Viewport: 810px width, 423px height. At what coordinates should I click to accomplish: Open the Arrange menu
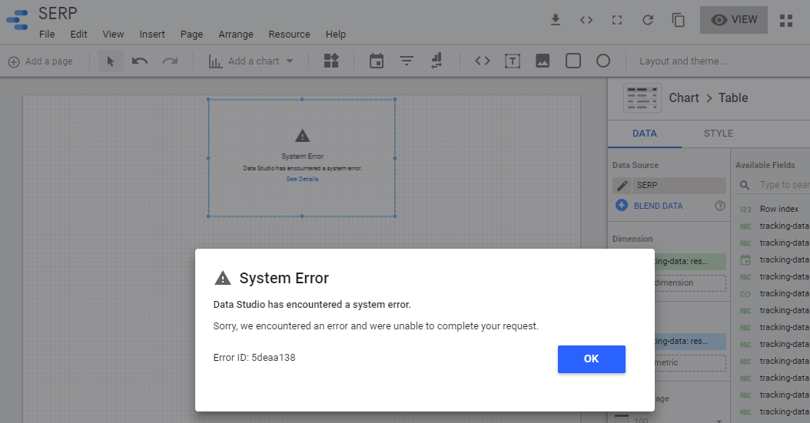click(x=236, y=35)
